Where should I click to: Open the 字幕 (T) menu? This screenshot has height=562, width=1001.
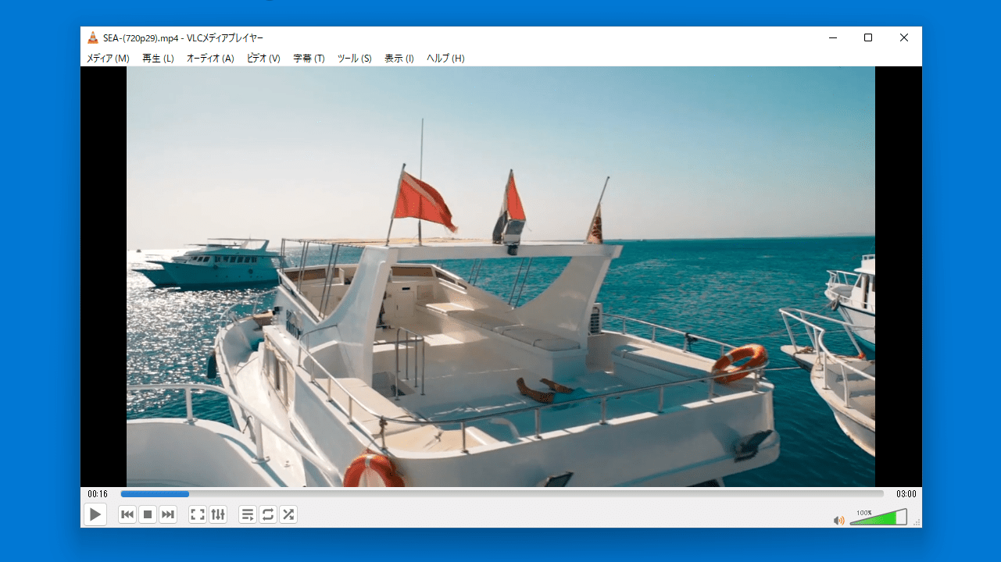(309, 59)
